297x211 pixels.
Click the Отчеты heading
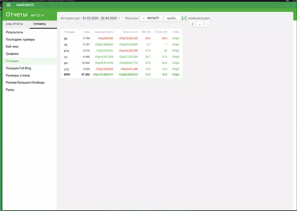[17, 14]
